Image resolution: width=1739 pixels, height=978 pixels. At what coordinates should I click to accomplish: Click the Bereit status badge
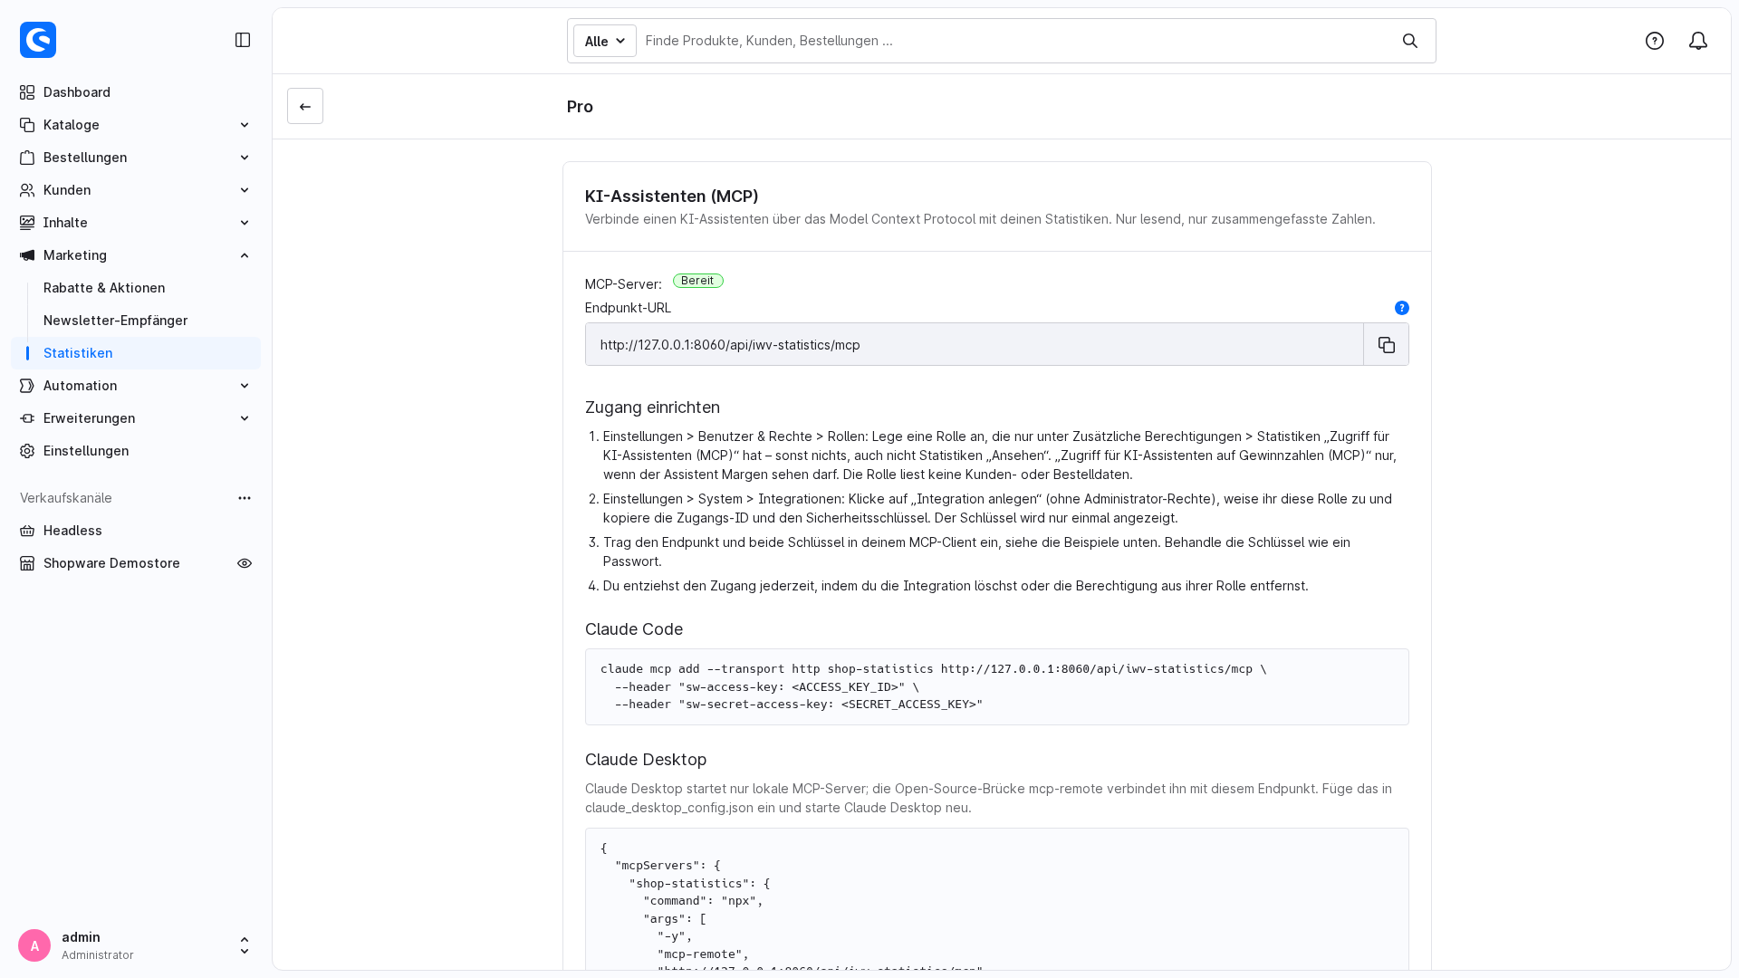pos(697,281)
